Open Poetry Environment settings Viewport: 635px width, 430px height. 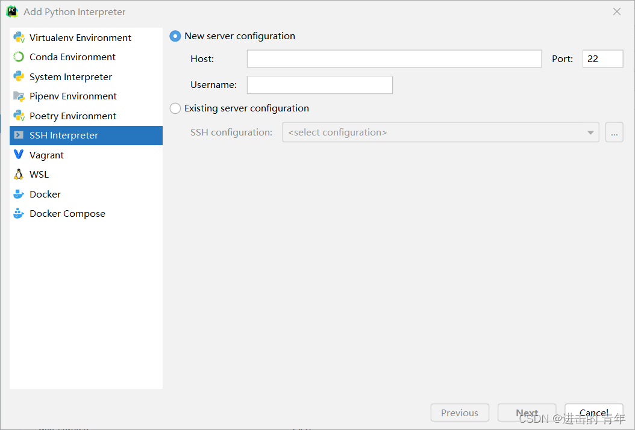[86, 116]
